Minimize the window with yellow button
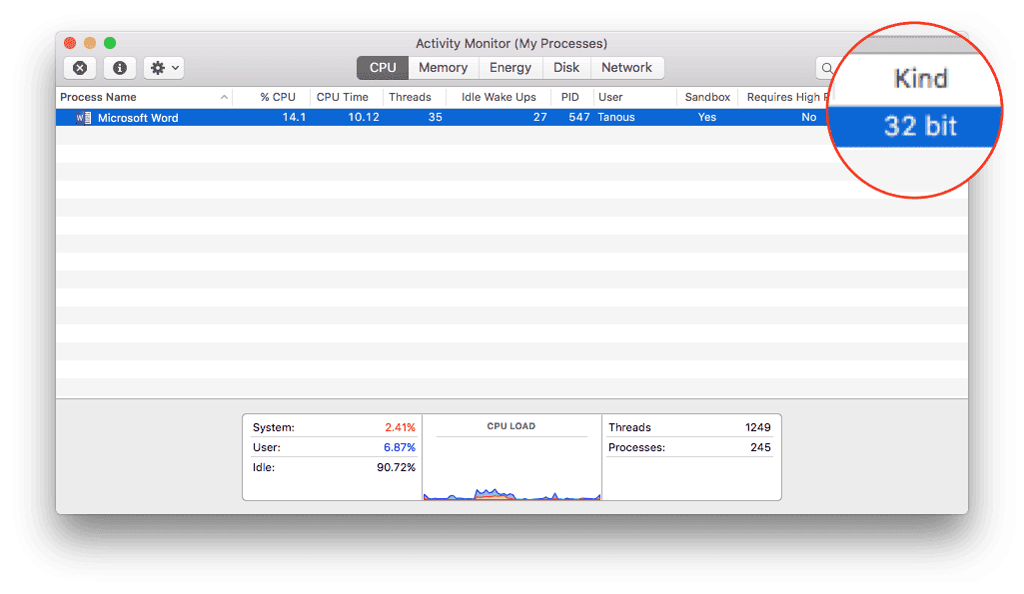Screen dimensions: 1024x594 (x=90, y=43)
